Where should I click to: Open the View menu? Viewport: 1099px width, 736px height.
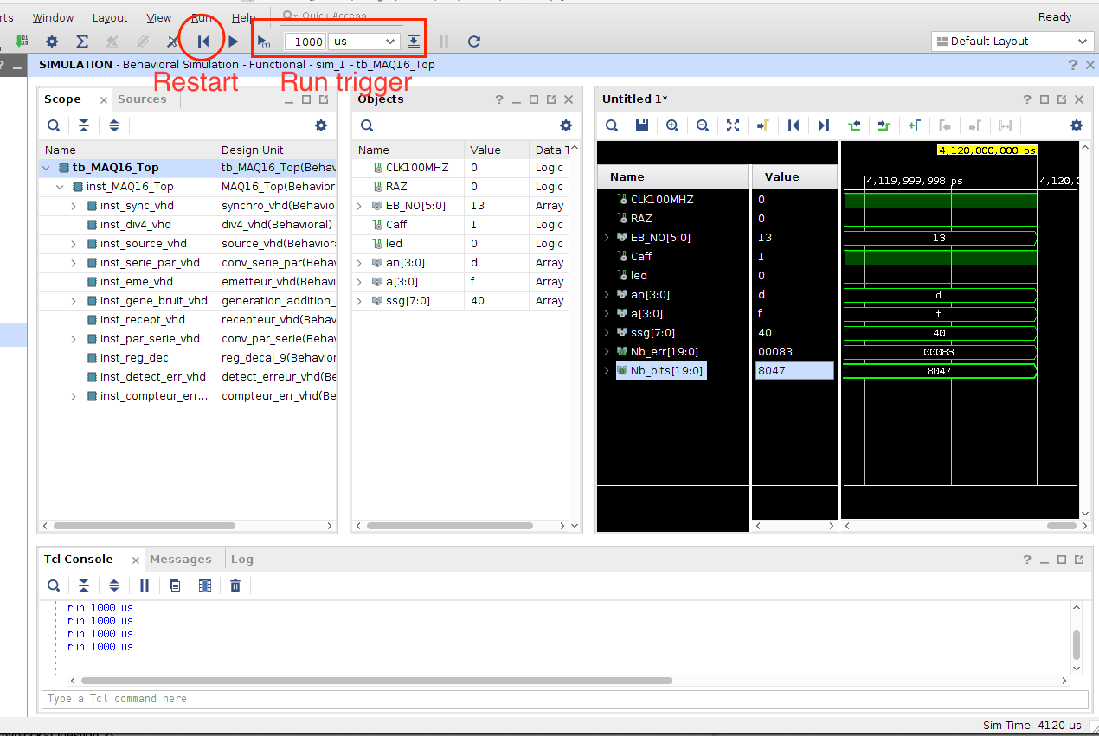tap(159, 17)
